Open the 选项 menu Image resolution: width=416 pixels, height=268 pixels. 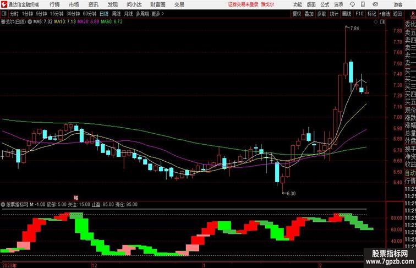coord(338,4)
